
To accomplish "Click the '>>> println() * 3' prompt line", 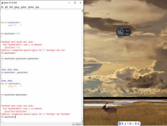I will click(x=10, y=34).
